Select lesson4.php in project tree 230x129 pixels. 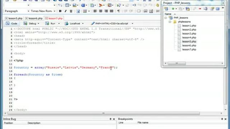click(x=189, y=37)
